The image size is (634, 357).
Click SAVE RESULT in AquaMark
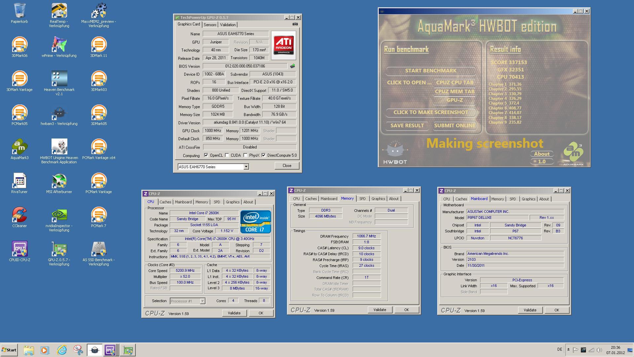[407, 126]
